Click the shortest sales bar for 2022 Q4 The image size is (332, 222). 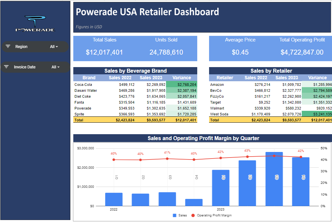(194, 202)
